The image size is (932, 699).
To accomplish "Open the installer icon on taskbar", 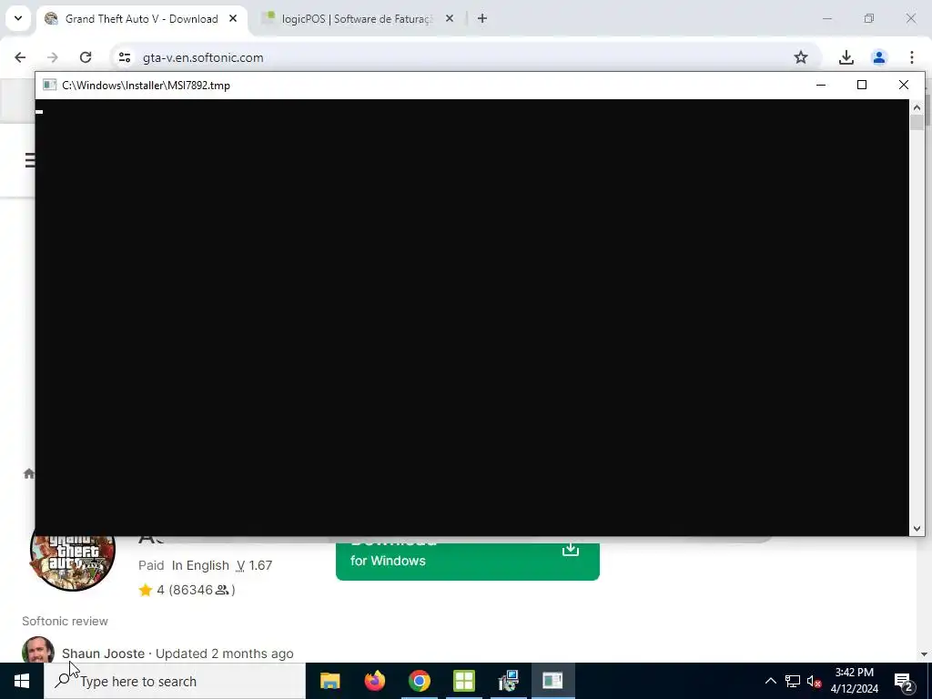I will pyautogui.click(x=508, y=681).
